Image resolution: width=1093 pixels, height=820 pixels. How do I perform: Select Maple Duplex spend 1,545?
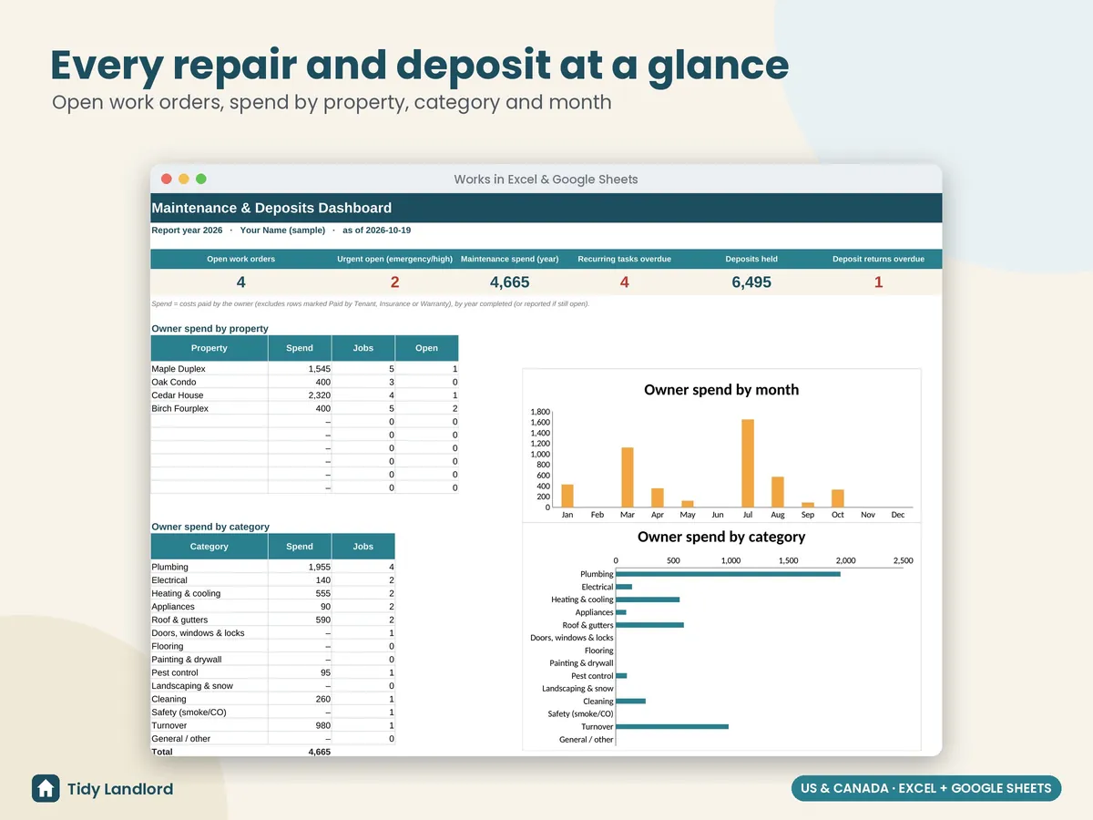coord(319,369)
